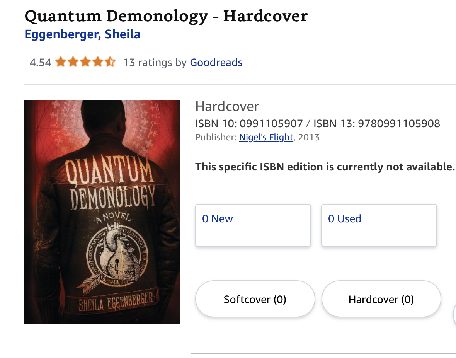This screenshot has height=358, width=456.
Task: Open the Nigel's Flight publisher link
Action: click(x=266, y=137)
